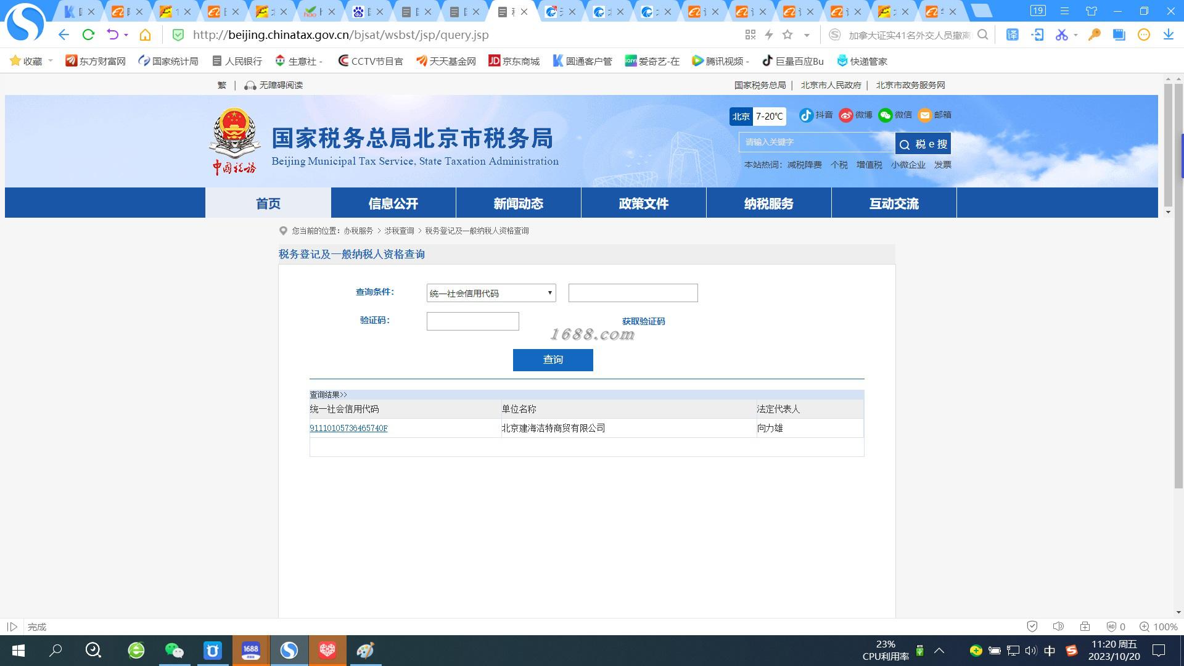
Task: Open the 办税服务 breadcrumb link
Action: click(x=358, y=231)
